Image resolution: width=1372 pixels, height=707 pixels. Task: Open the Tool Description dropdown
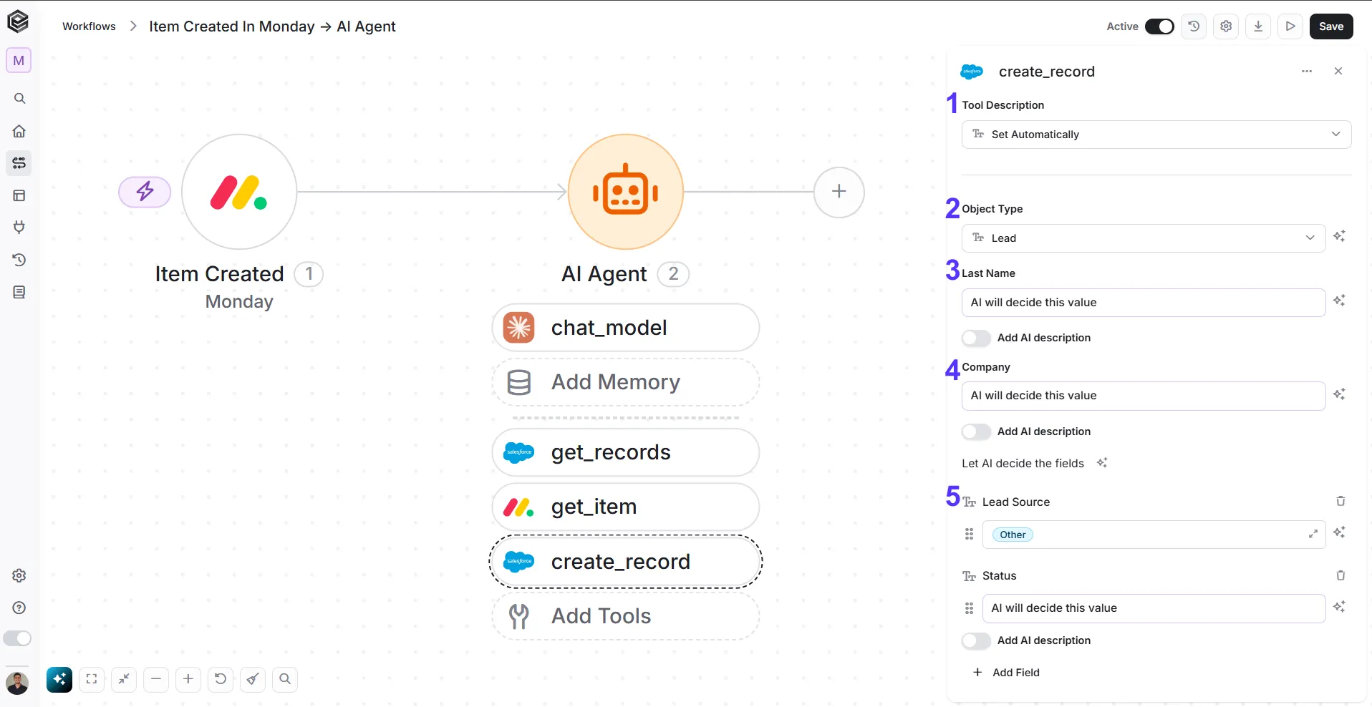tap(1156, 135)
